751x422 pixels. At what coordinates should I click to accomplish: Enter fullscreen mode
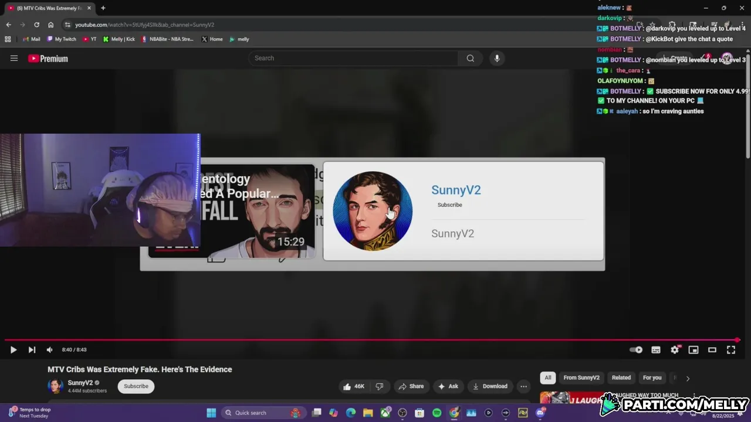click(731, 350)
